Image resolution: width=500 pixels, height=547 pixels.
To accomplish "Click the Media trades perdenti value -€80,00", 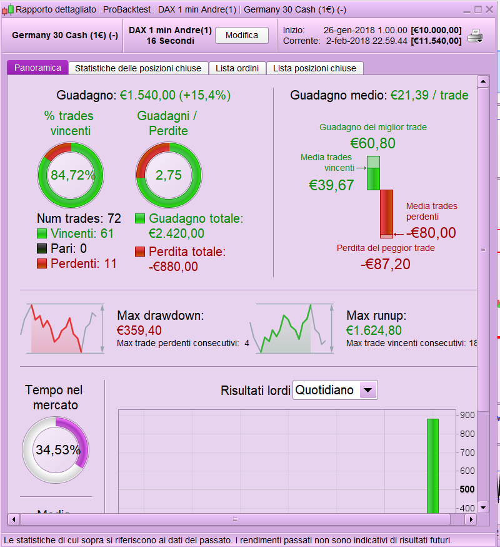I will [431, 233].
